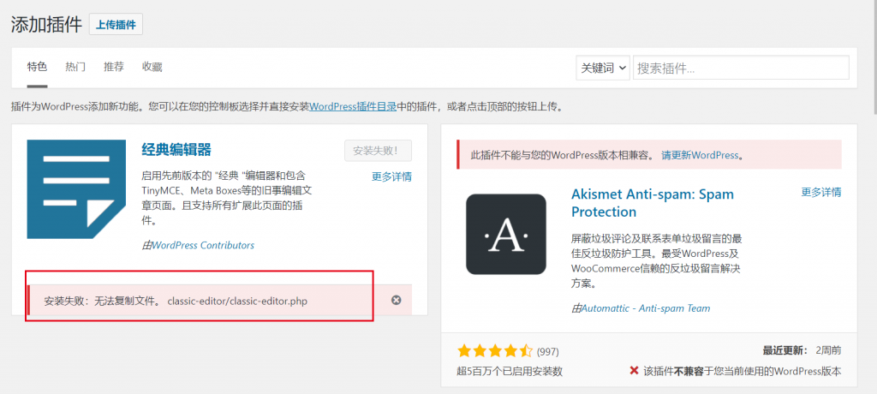Viewport: 877px width, 394px height.
Task: Click the 上传插件 button
Action: (116, 25)
